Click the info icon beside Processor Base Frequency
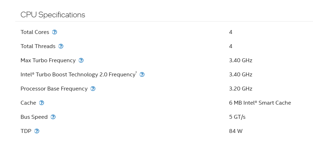The height and width of the screenshot is (146, 313). pos(93,89)
